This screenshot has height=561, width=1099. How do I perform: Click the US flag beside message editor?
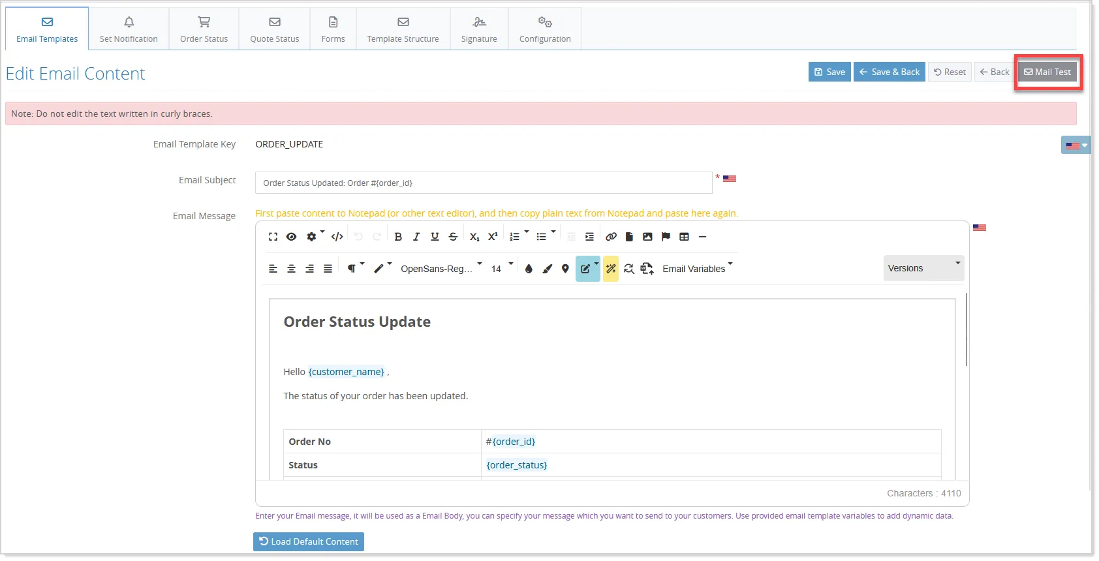[x=980, y=228]
